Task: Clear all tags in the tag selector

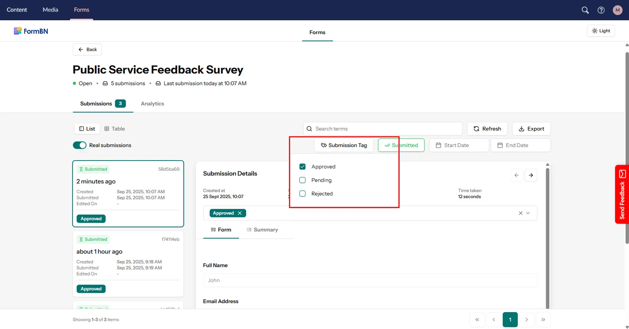Action: pos(520,213)
